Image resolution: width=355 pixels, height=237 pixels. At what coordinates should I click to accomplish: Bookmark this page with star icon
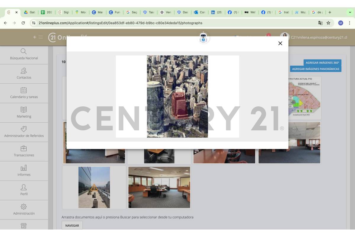(x=328, y=23)
